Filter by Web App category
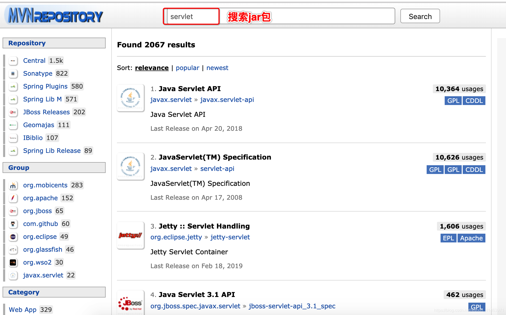The image size is (506, 315). click(x=23, y=310)
